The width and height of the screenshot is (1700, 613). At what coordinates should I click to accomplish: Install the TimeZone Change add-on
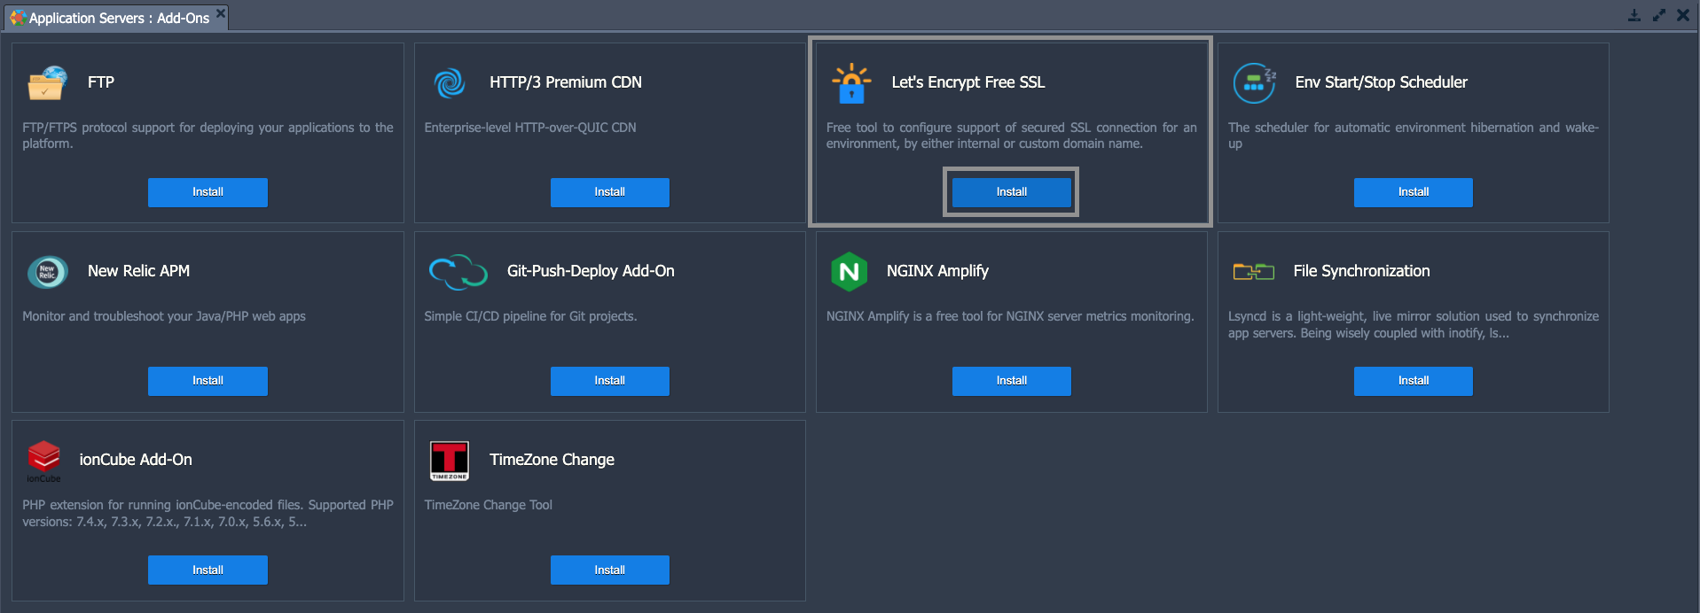pyautogui.click(x=609, y=570)
